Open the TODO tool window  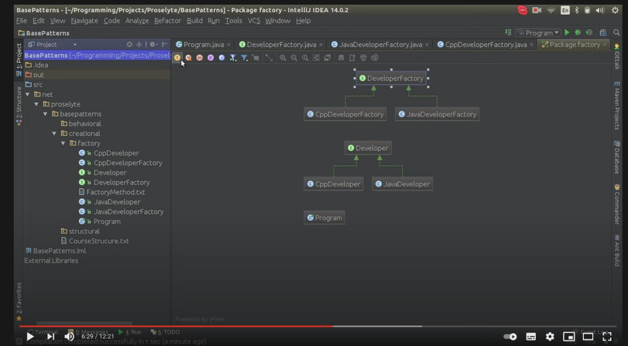[165, 332]
